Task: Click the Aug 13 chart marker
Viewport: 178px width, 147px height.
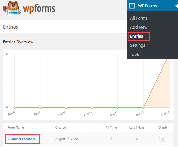Action: tap(143, 108)
